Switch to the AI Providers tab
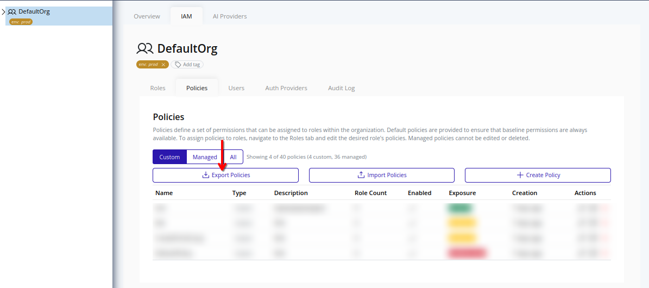This screenshot has height=288, width=649. (229, 16)
